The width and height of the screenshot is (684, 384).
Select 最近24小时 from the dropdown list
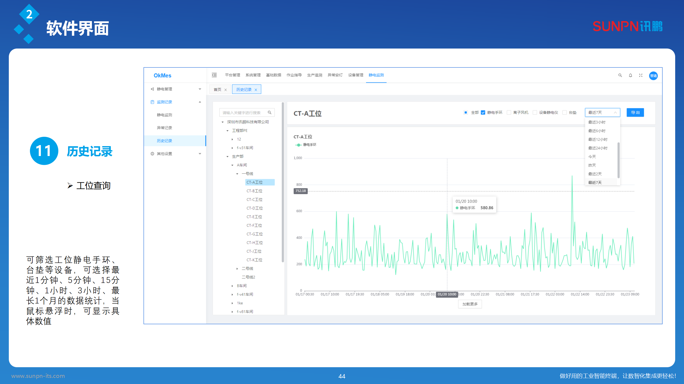[598, 148]
